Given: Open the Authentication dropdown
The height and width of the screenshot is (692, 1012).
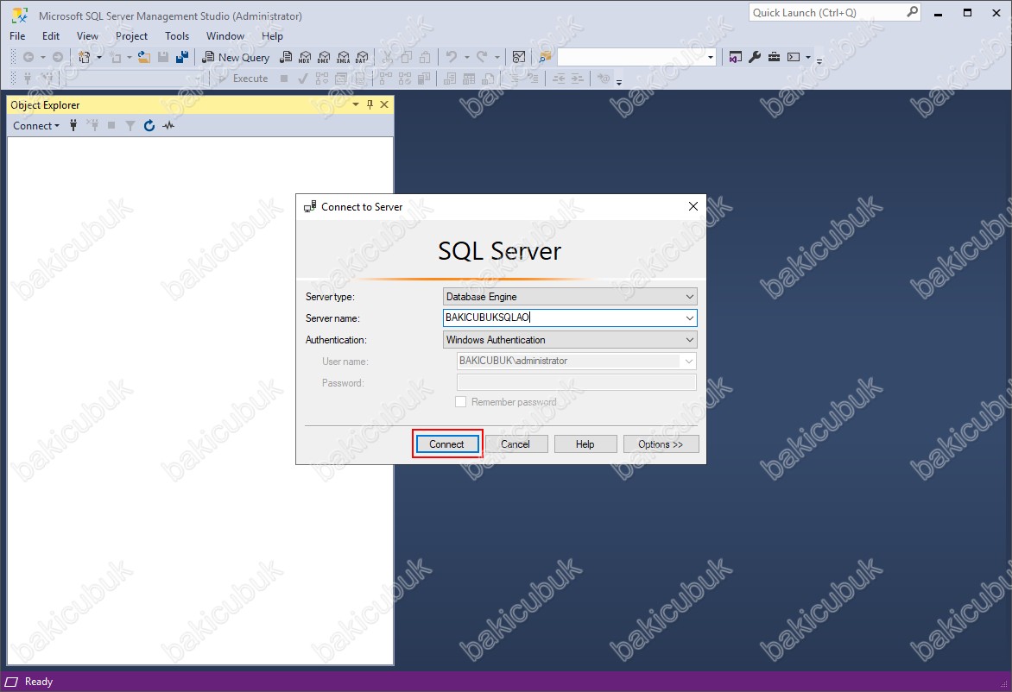Looking at the screenshot, I should [x=571, y=340].
